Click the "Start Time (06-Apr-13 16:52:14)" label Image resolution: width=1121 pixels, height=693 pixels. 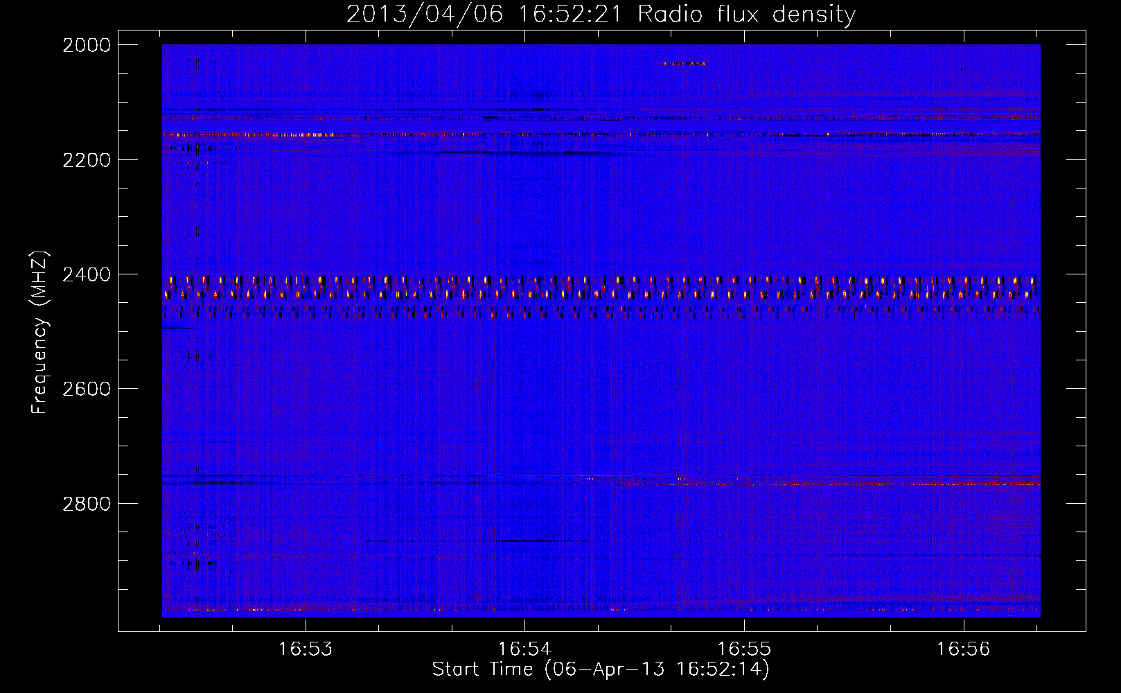coord(601,669)
